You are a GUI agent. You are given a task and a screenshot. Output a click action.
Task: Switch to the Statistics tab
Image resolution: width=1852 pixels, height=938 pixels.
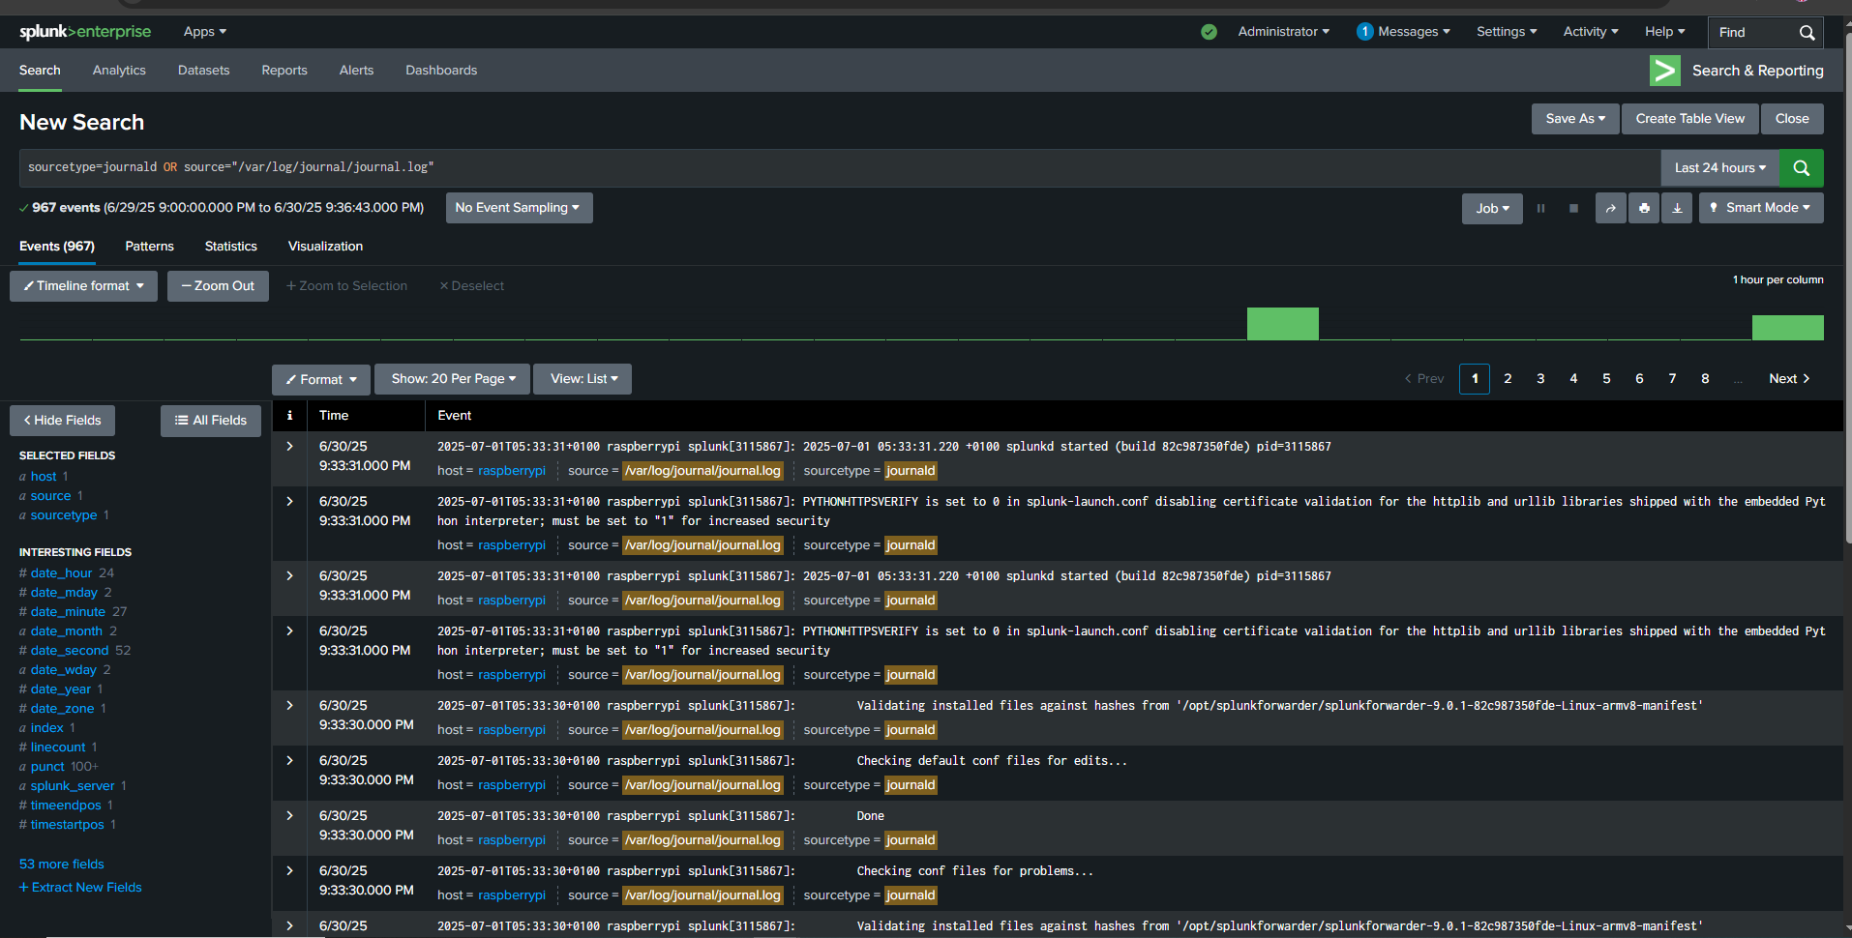coord(231,247)
